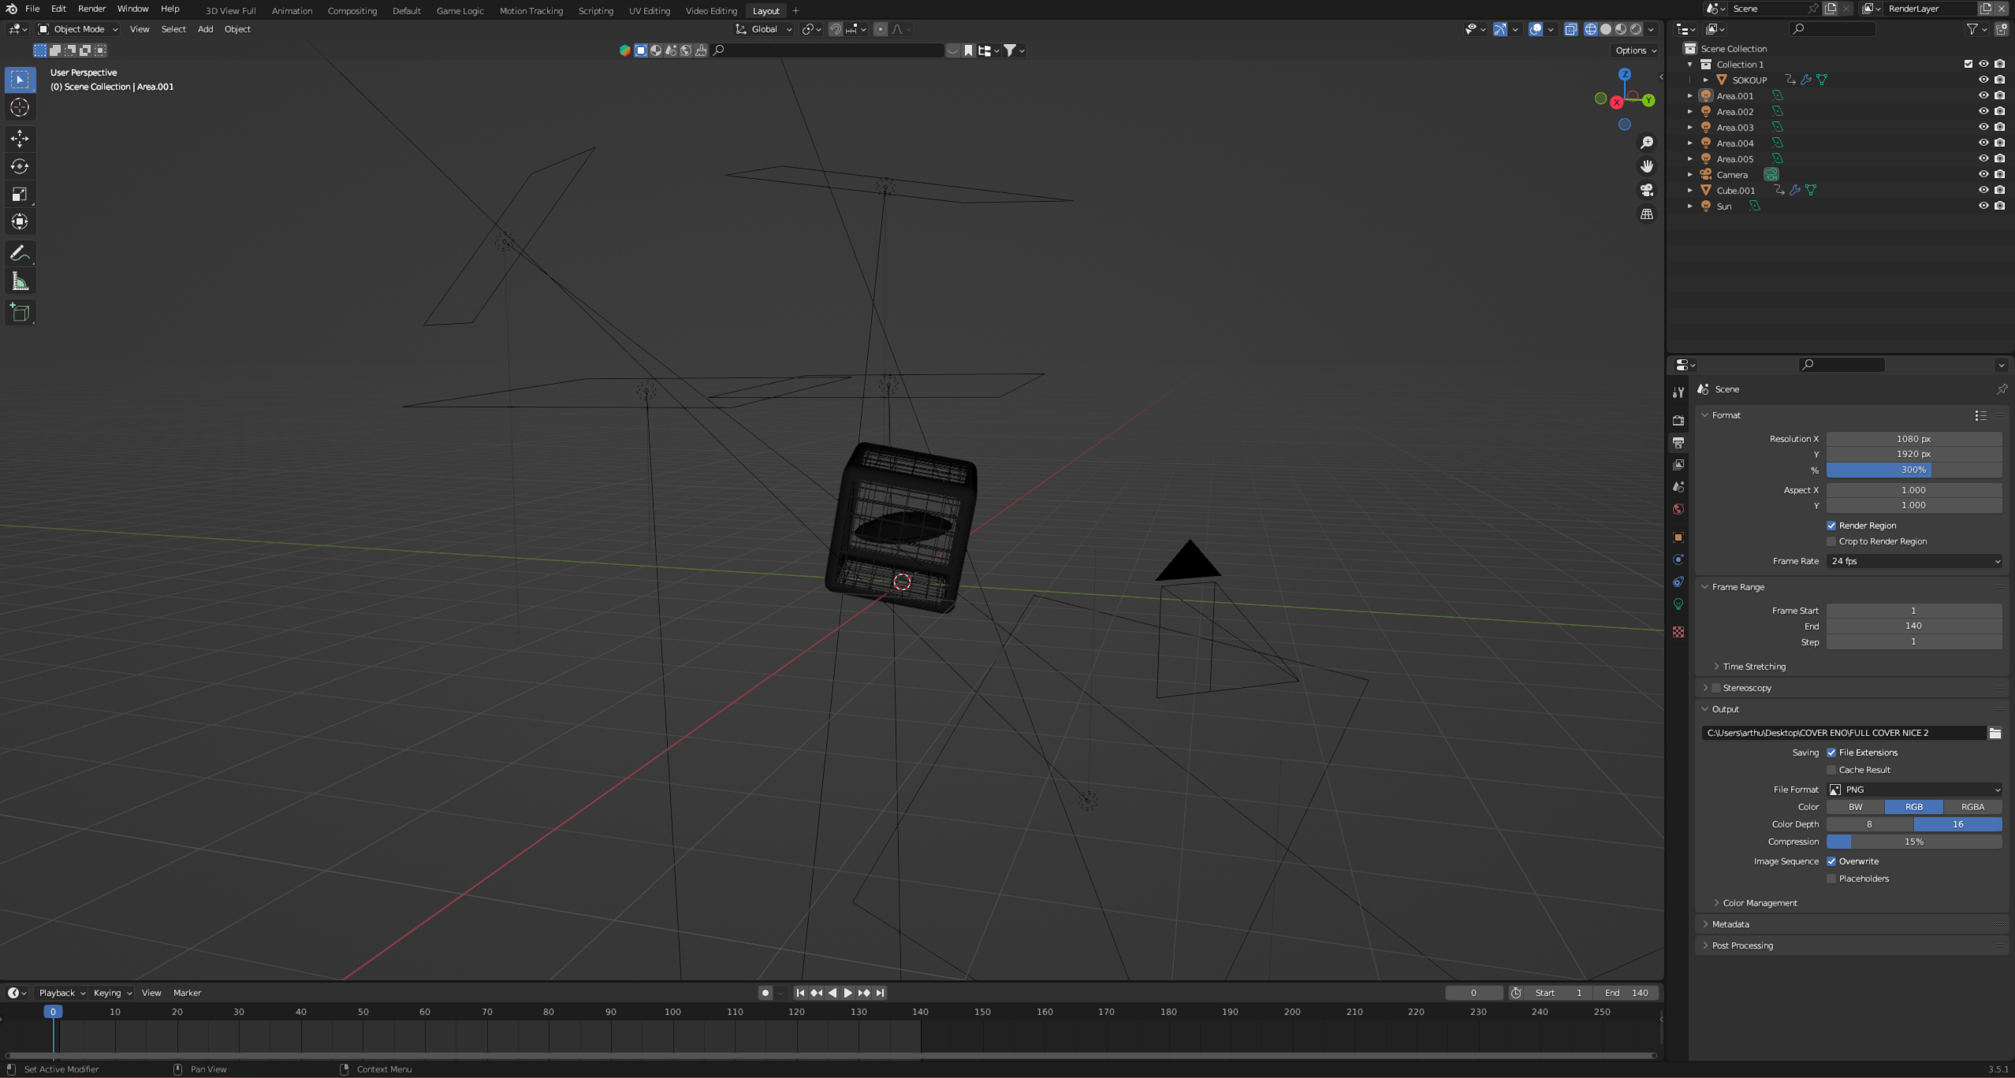Viewport: 2015px width, 1078px height.
Task: Open the File Format PNG dropdown
Action: (1914, 790)
